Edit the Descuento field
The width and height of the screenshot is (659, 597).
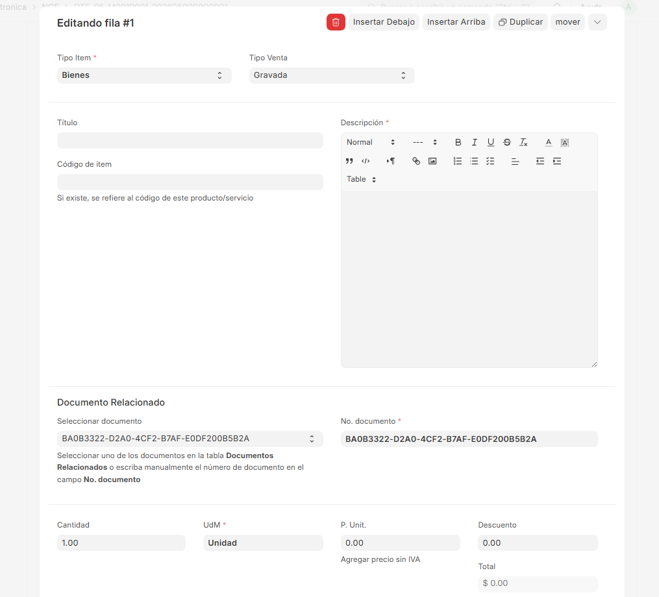[x=538, y=542]
